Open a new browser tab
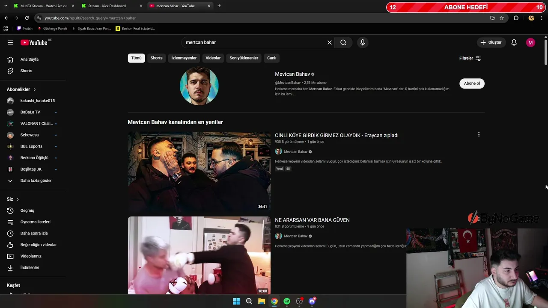The image size is (548, 308). 219,6
